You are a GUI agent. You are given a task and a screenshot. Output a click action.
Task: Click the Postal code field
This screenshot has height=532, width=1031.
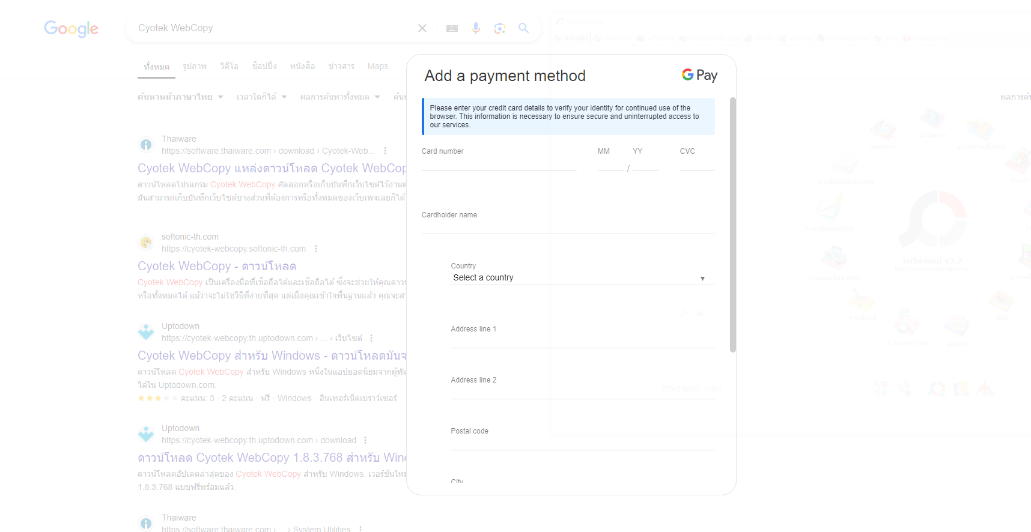click(582, 443)
